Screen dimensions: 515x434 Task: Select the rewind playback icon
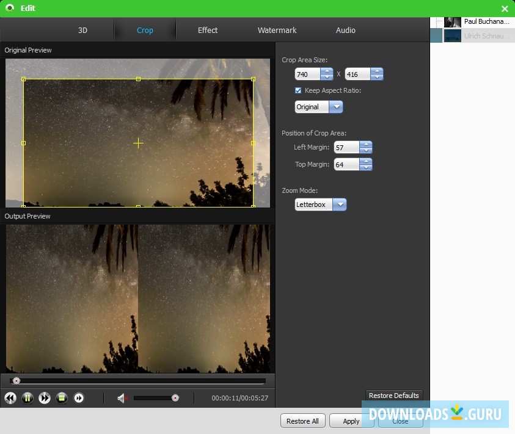[x=10, y=398]
